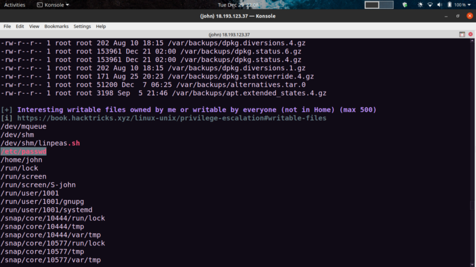Viewport: 476px width, 267px height.
Task: Open the Wi-Fi network indicator
Action: click(x=430, y=5)
